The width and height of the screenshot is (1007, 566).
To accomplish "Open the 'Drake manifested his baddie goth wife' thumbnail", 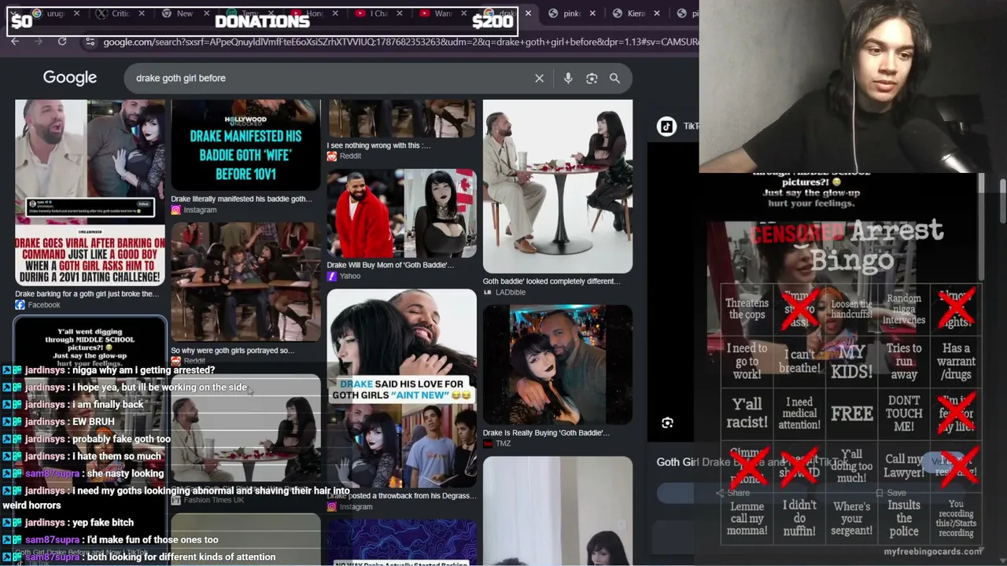I will click(245, 145).
